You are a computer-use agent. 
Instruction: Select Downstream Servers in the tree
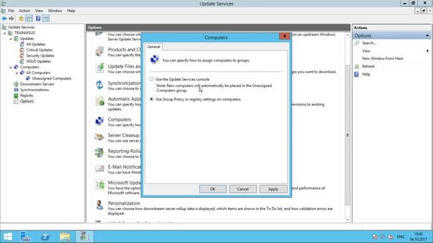(x=37, y=84)
